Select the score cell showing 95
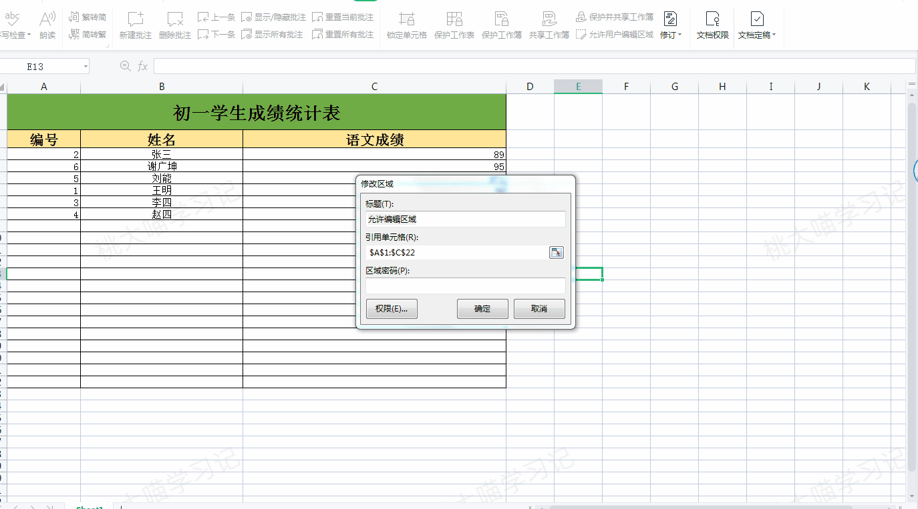Screen dimensions: 918x509 [x=374, y=166]
